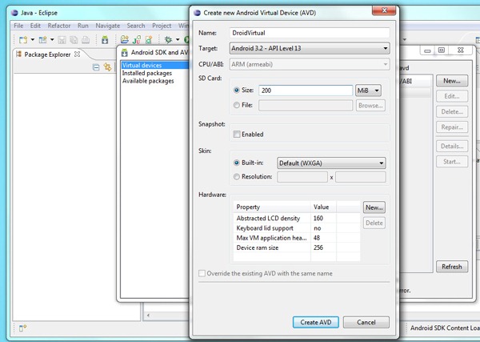Select the Device ram size row
480x342 pixels.
297,247
